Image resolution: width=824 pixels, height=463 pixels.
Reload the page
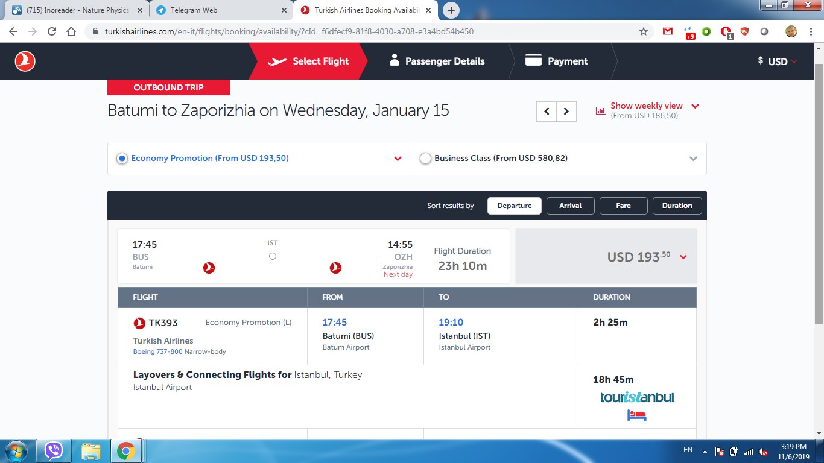coord(52,31)
